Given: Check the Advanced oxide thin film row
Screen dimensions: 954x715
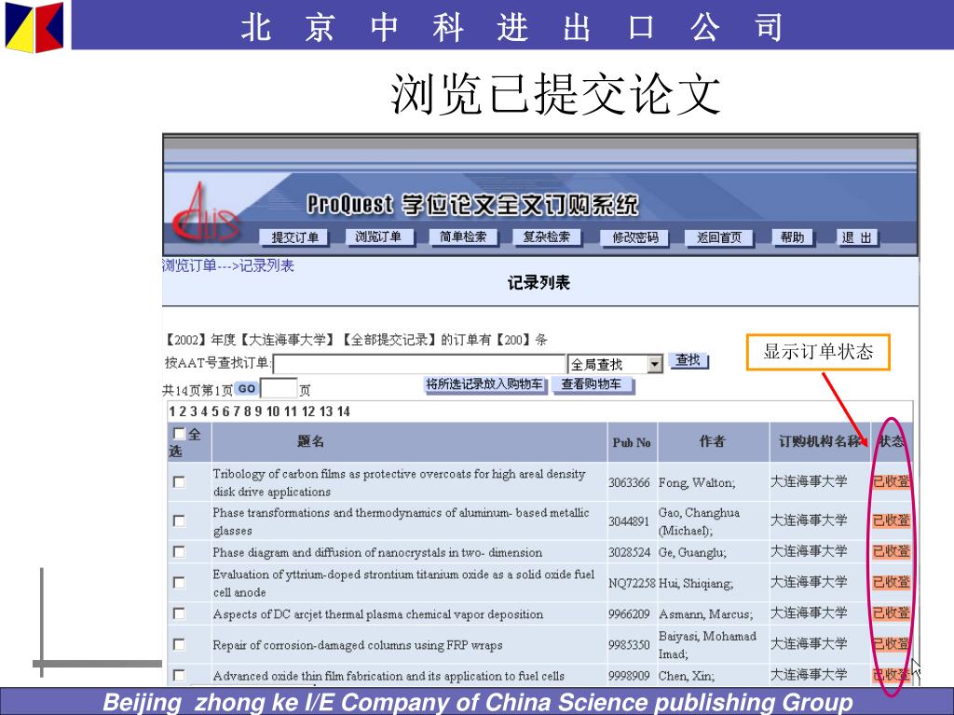Looking at the screenshot, I should point(179,675).
